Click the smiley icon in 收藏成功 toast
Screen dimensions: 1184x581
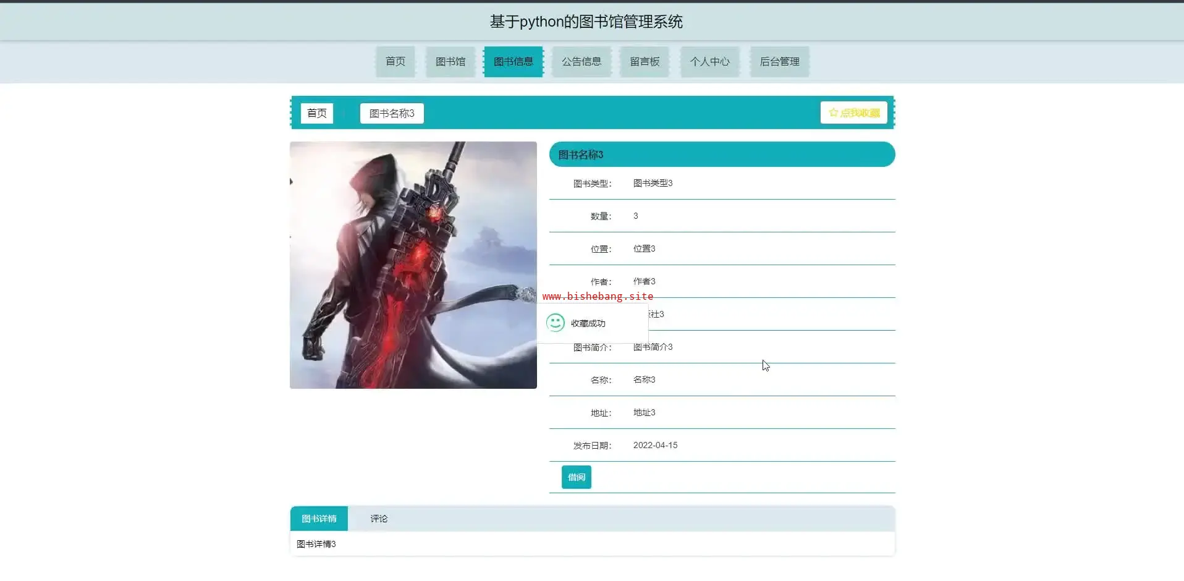(555, 323)
